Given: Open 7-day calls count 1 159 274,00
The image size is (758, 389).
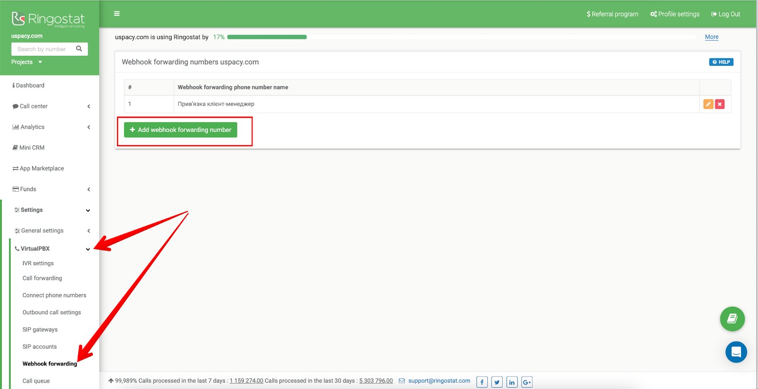Looking at the screenshot, I should [246, 380].
